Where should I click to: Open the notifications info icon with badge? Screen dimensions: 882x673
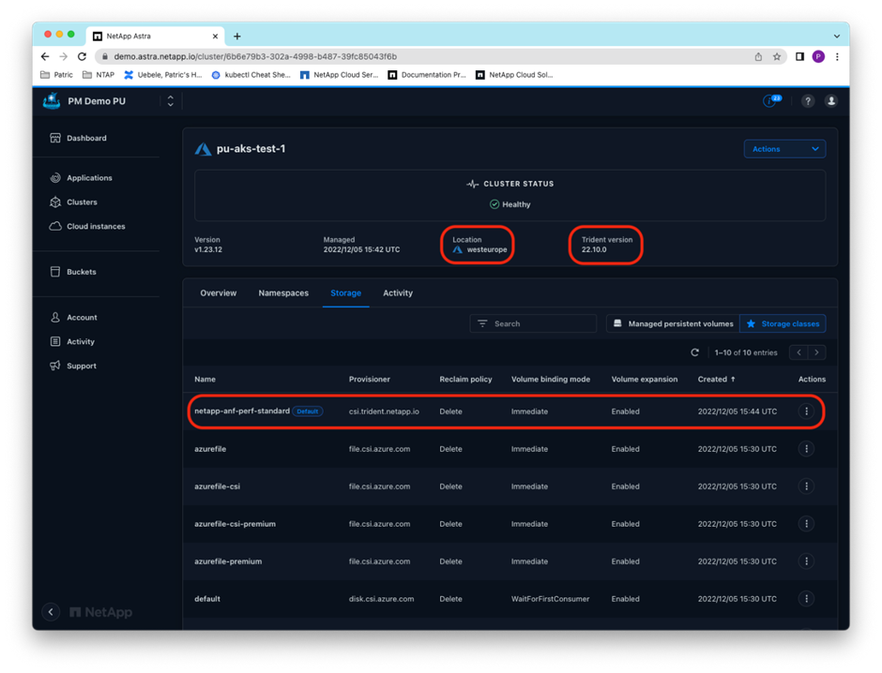click(x=771, y=100)
